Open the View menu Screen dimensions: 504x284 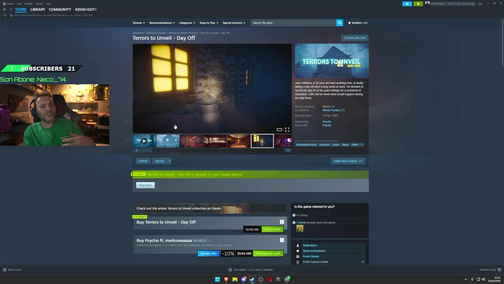(19, 4)
